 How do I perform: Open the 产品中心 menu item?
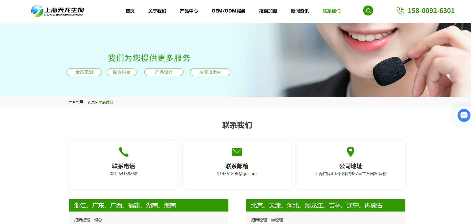pyautogui.click(x=189, y=11)
